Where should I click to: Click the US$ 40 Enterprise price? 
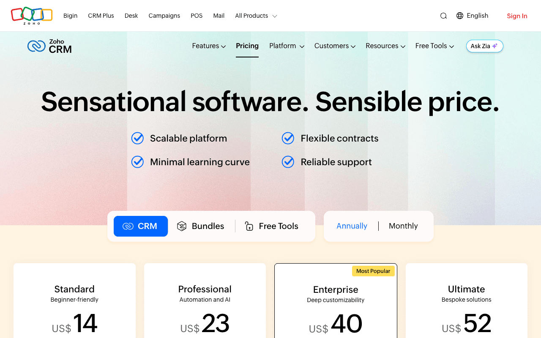(x=336, y=324)
